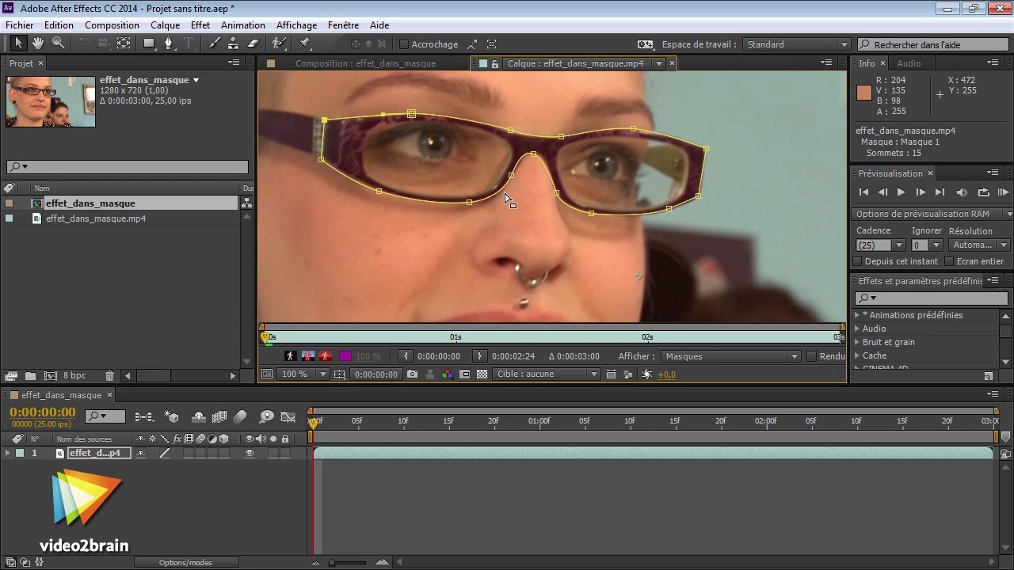Expand layer 1 properties in timeline
Image resolution: width=1014 pixels, height=570 pixels.
(8, 454)
